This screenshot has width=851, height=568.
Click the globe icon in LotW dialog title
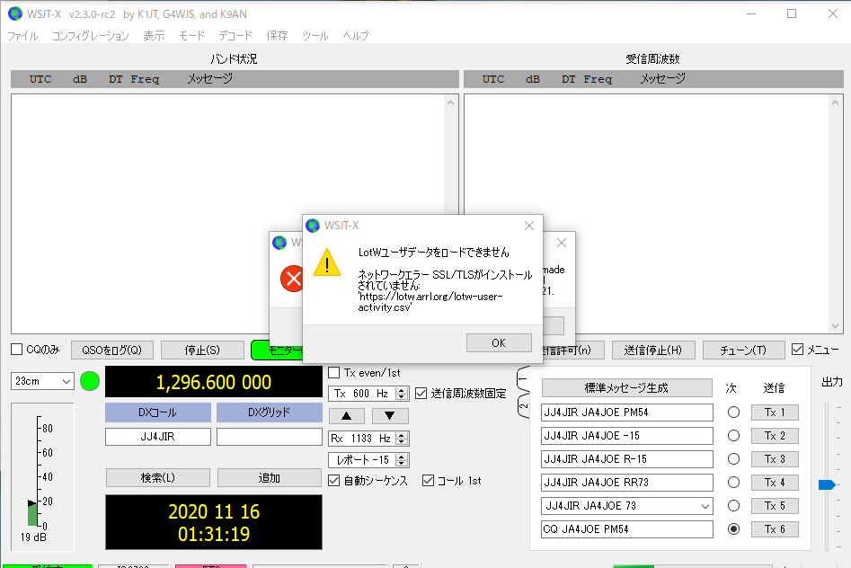coord(313,226)
